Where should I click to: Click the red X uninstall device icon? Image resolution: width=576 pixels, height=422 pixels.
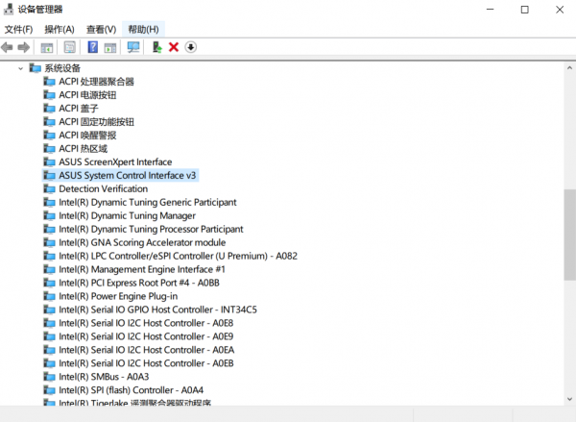point(174,47)
